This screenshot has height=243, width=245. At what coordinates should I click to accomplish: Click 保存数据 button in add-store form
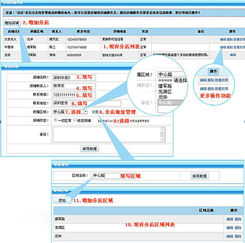pyautogui.click(x=90, y=148)
